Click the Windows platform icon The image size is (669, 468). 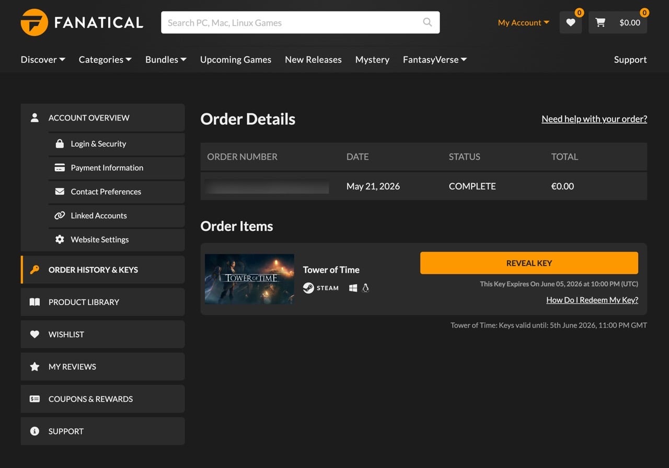click(x=353, y=288)
